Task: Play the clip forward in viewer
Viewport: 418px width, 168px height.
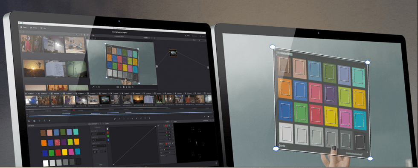Action: click(127, 87)
